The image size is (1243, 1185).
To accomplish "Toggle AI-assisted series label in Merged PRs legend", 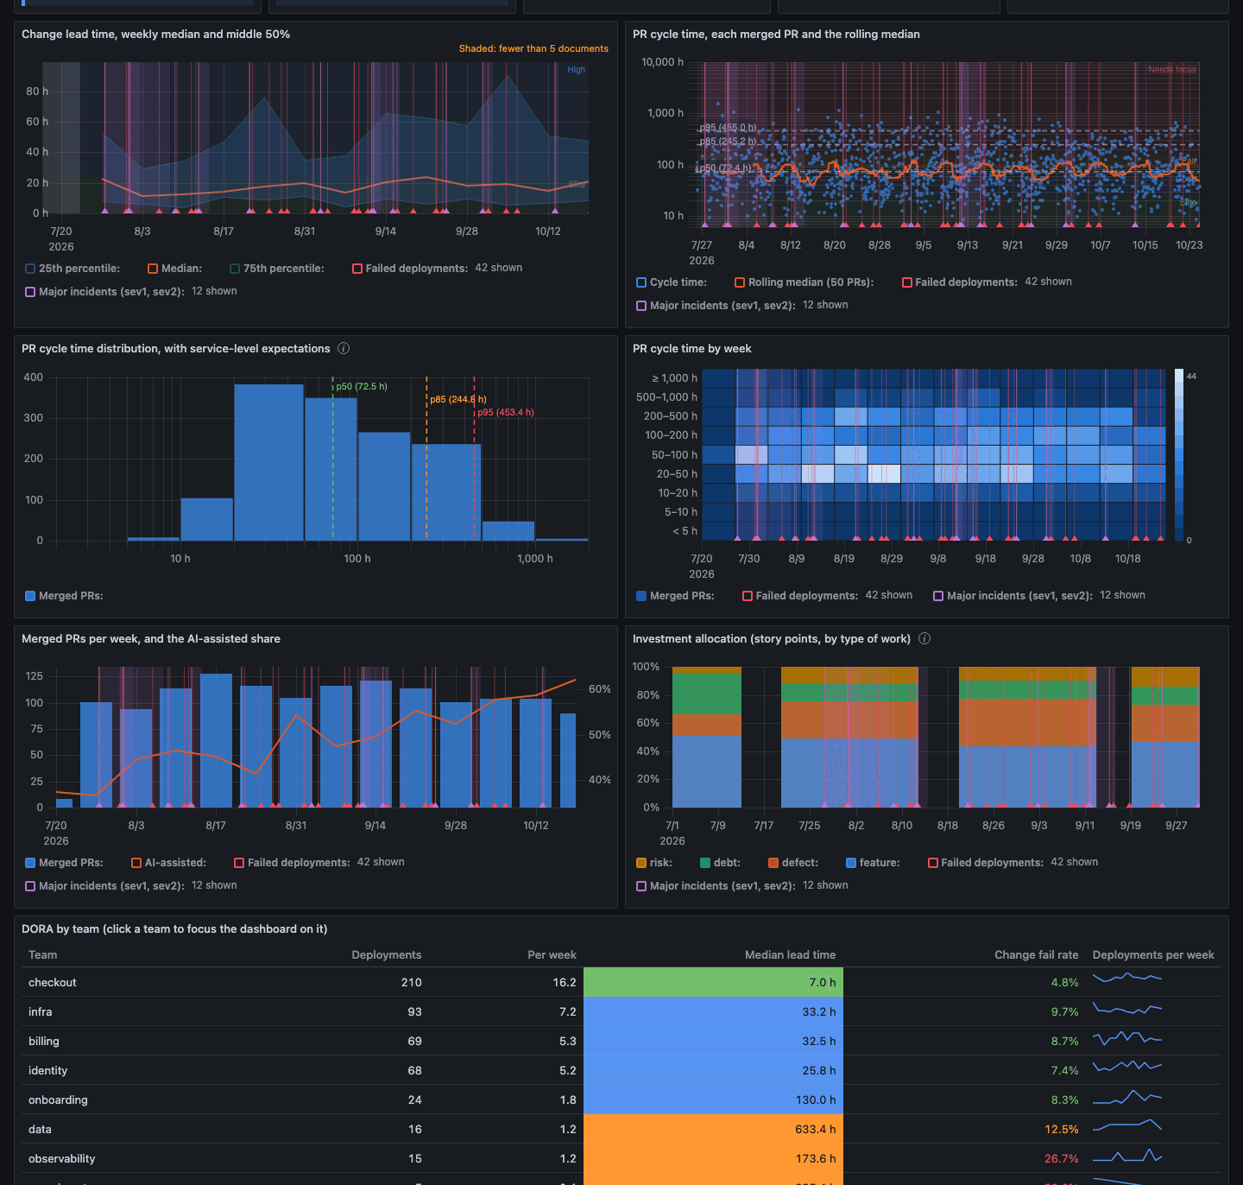I will (x=175, y=863).
